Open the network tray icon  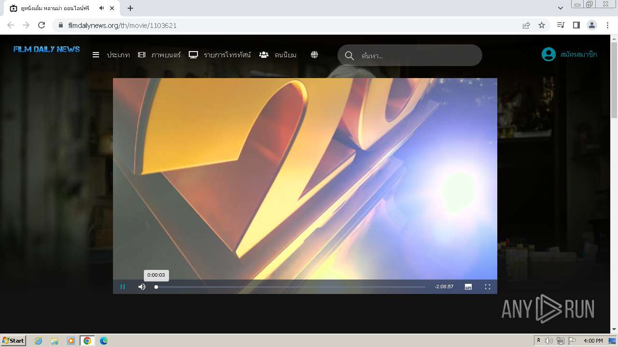click(x=561, y=341)
